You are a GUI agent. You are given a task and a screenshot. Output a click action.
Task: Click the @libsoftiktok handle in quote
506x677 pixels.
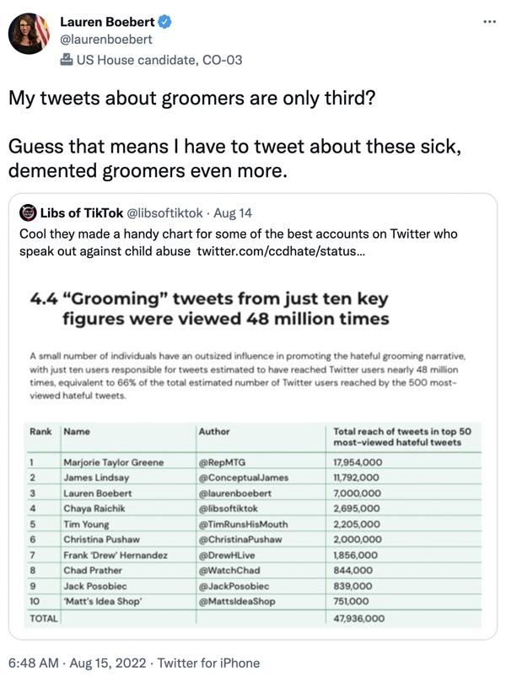point(170,212)
